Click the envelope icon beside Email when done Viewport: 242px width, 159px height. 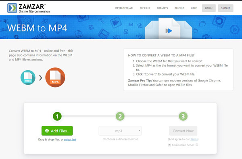tap(169, 145)
